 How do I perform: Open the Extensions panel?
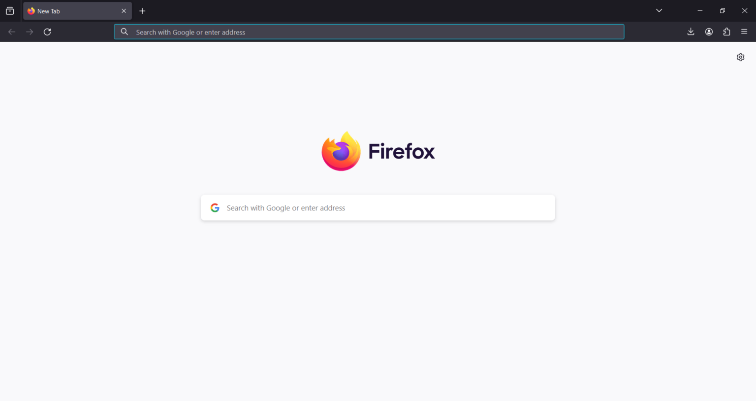click(x=726, y=32)
